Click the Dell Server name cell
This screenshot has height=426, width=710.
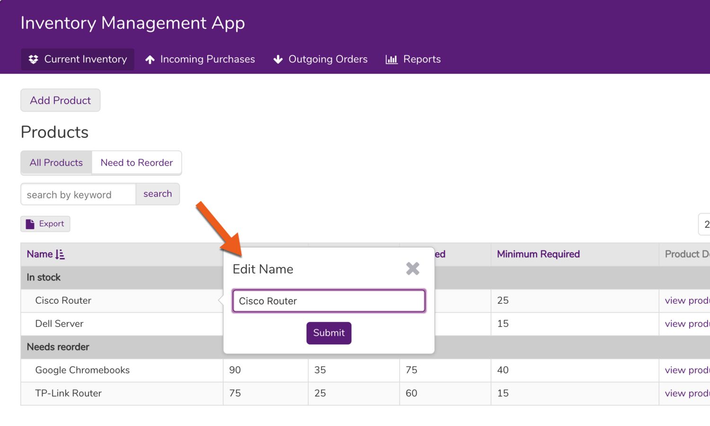(59, 324)
